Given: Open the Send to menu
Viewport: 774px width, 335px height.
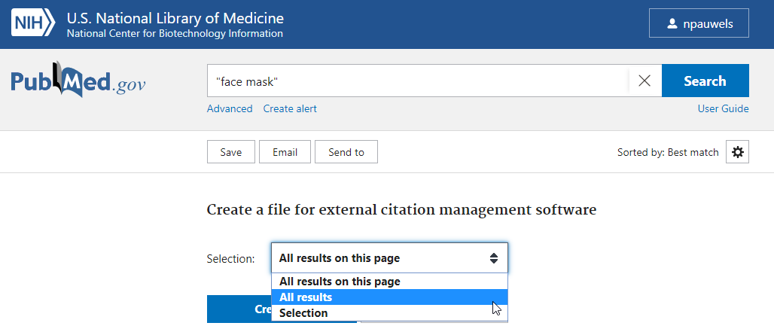Looking at the screenshot, I should pyautogui.click(x=346, y=152).
